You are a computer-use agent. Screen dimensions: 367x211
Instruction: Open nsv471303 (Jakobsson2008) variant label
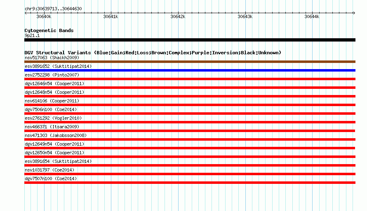(56, 135)
